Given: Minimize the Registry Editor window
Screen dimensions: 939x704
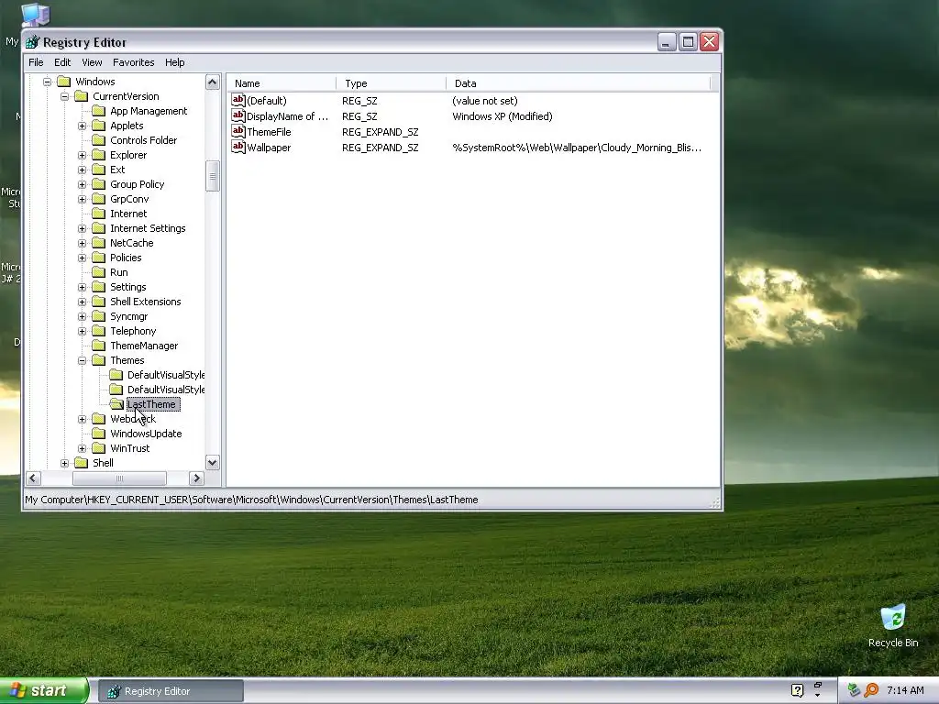Looking at the screenshot, I should pyautogui.click(x=667, y=42).
